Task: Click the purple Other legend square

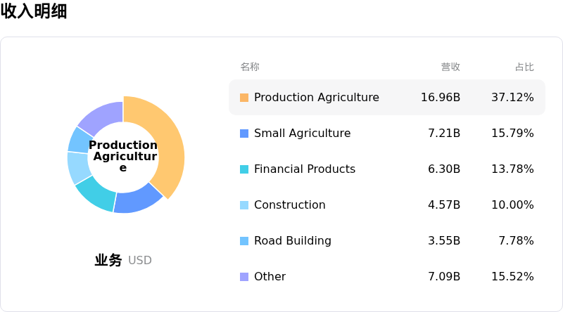Action: pos(244,277)
